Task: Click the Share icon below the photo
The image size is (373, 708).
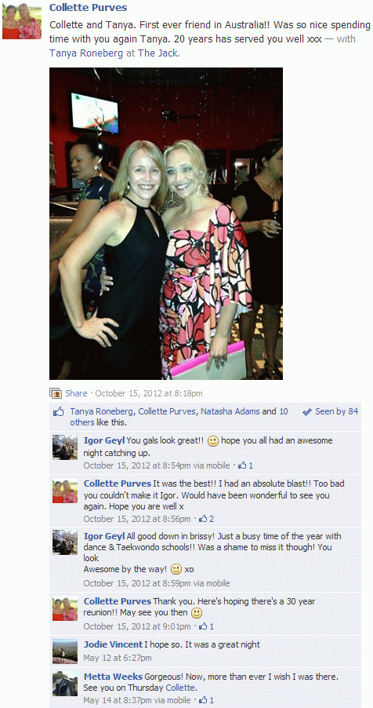Action: [56, 393]
